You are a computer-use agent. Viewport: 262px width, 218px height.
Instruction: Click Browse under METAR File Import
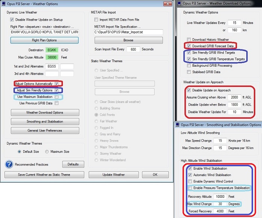(x=129, y=40)
